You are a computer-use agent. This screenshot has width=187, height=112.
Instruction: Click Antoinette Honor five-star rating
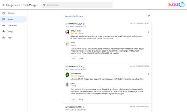[74, 76]
